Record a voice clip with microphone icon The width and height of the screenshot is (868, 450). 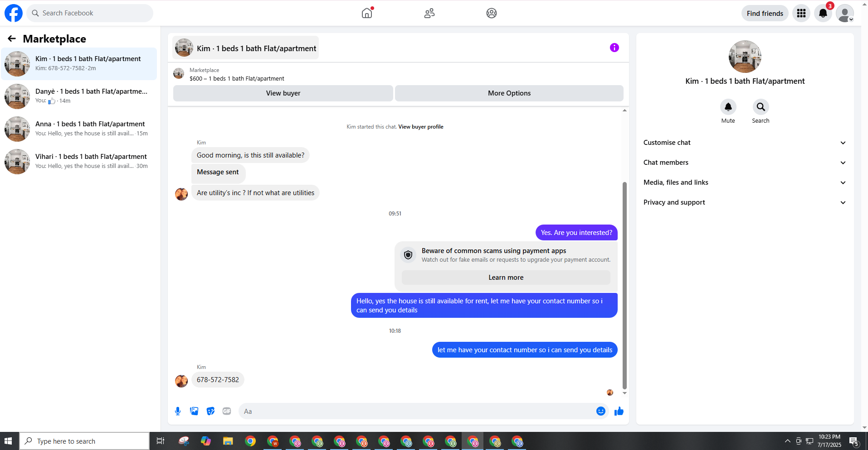click(178, 411)
